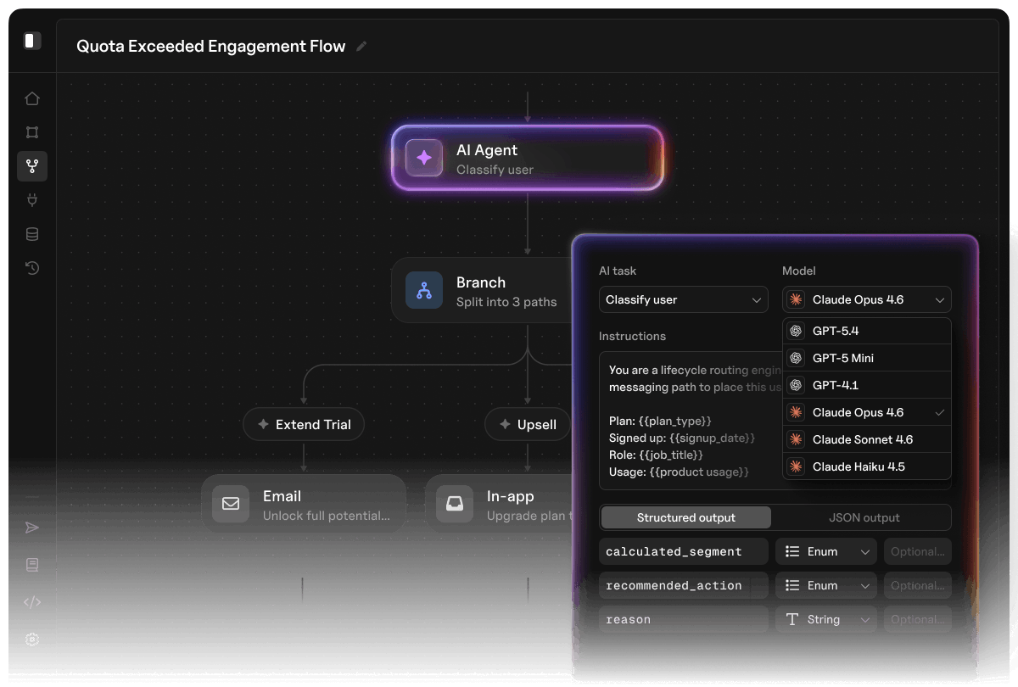1018x687 pixels.
Task: Edit flow title with the pencil icon
Action: tap(361, 47)
